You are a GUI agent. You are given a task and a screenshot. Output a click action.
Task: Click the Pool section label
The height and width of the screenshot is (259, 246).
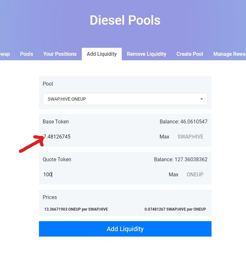[48, 84]
